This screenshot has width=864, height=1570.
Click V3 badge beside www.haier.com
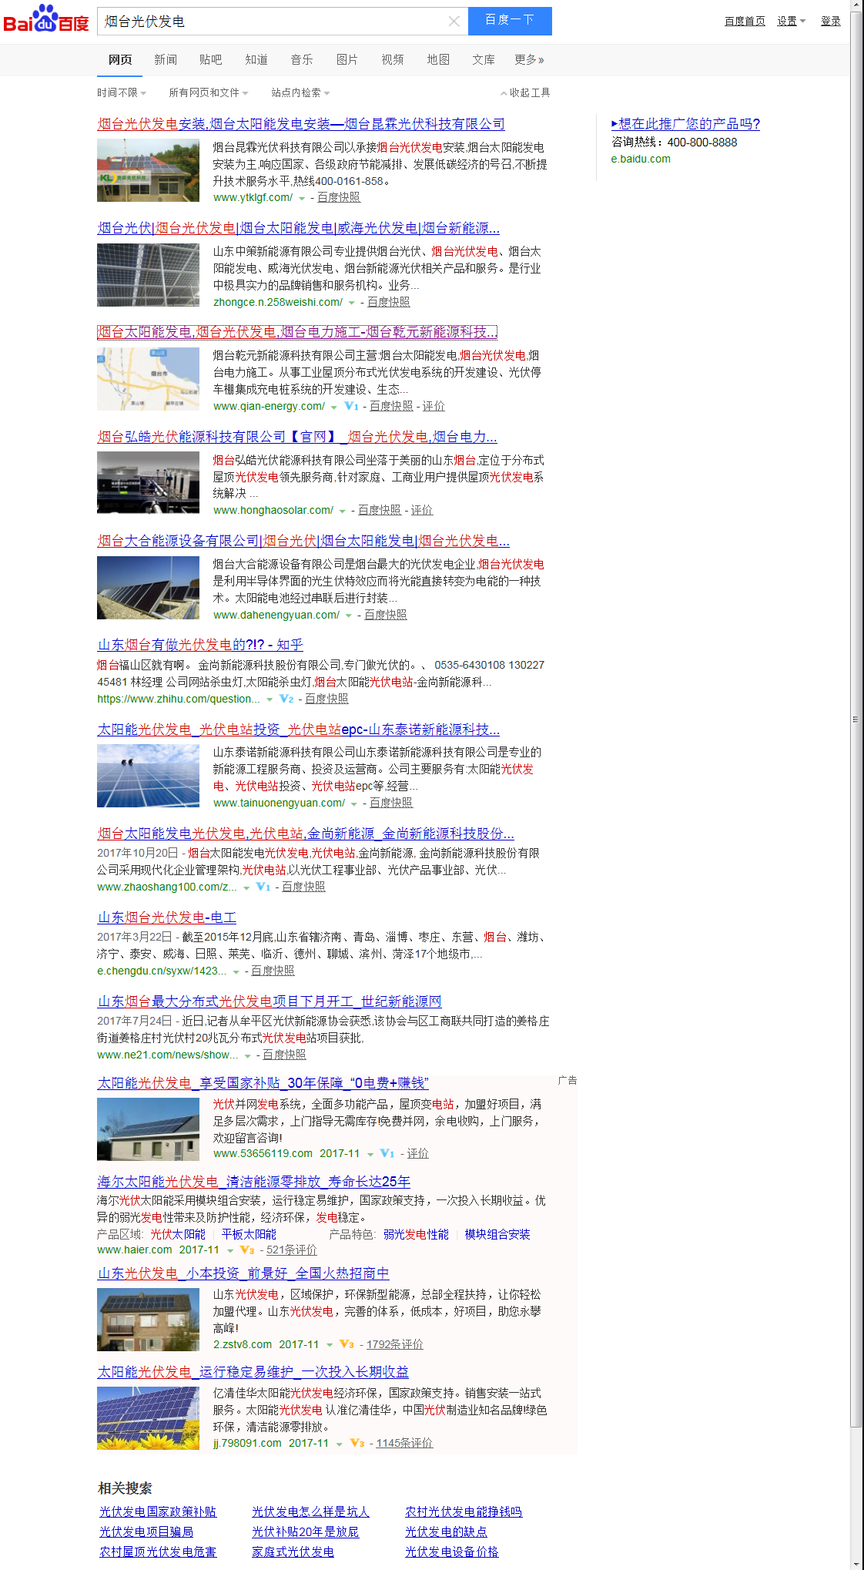click(x=247, y=1250)
